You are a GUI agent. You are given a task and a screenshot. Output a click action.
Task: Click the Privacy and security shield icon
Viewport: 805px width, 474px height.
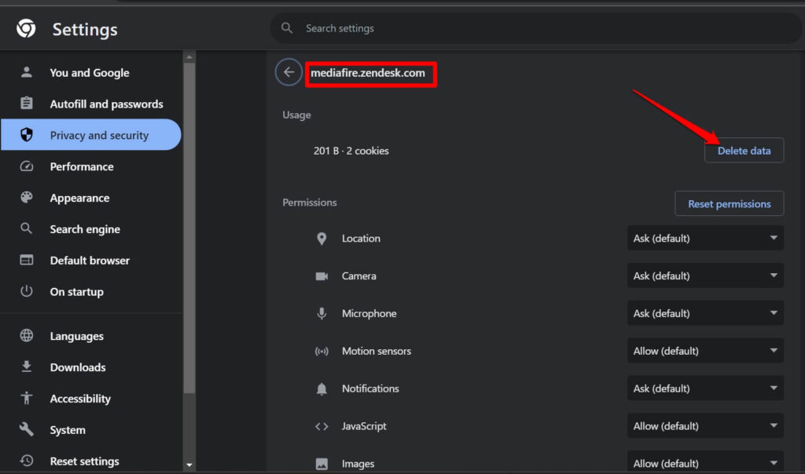click(x=27, y=135)
